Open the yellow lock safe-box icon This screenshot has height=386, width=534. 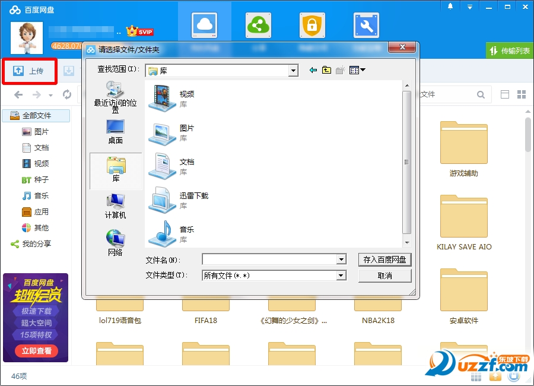coord(312,25)
